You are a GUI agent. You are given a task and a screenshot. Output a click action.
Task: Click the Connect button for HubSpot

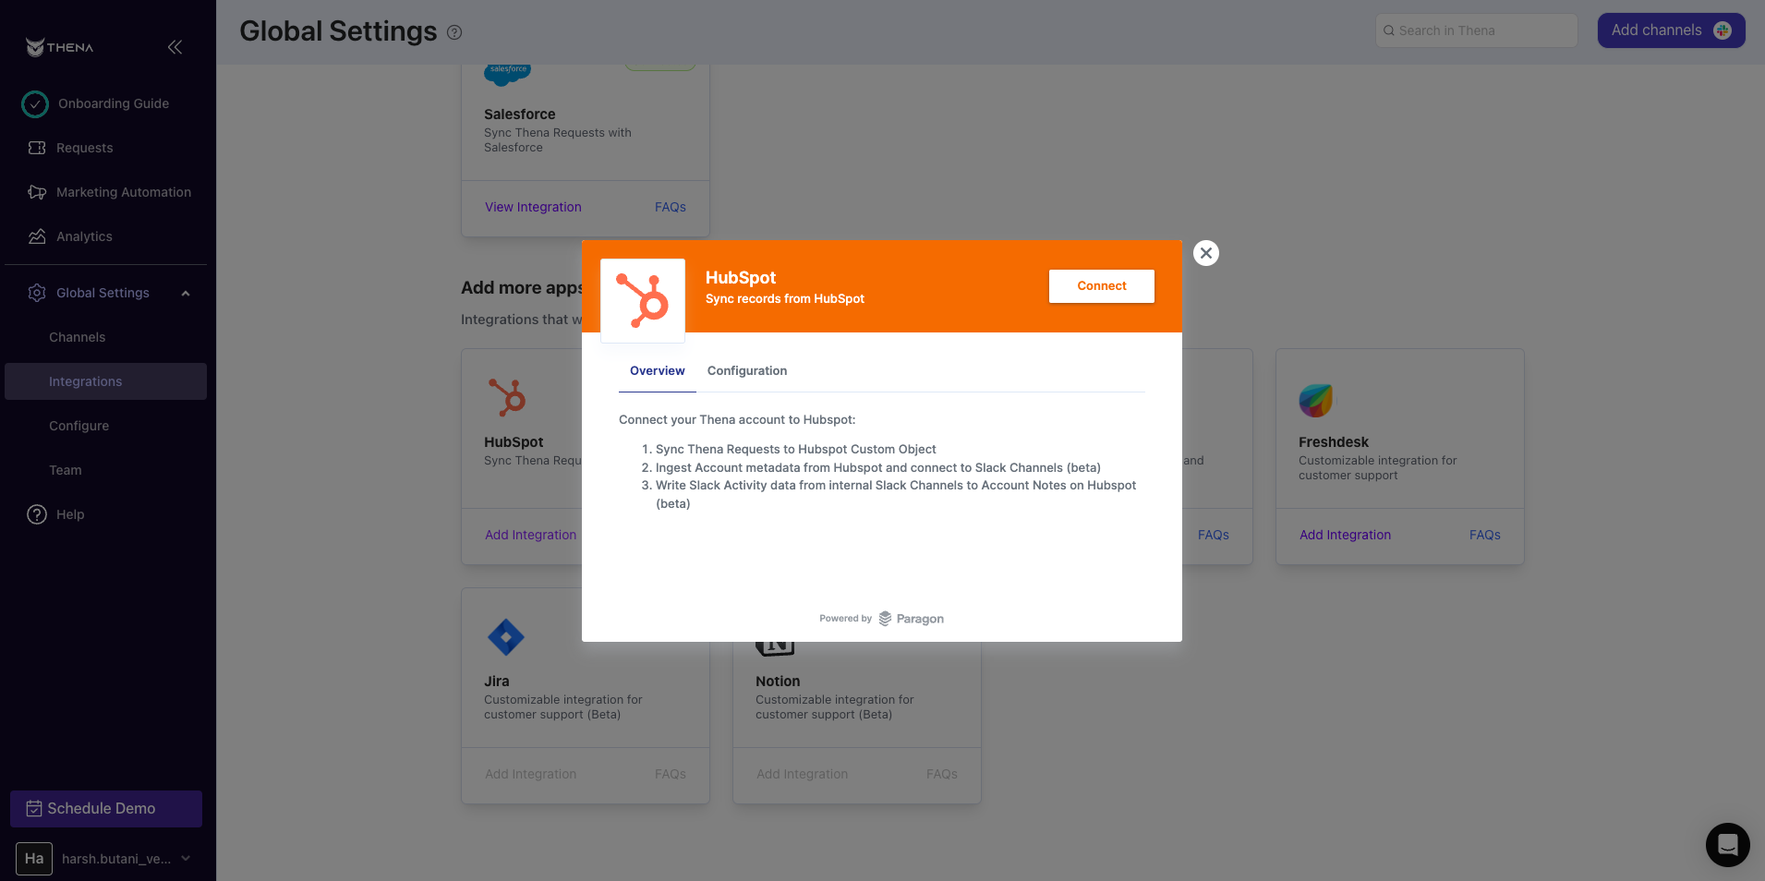click(x=1101, y=286)
